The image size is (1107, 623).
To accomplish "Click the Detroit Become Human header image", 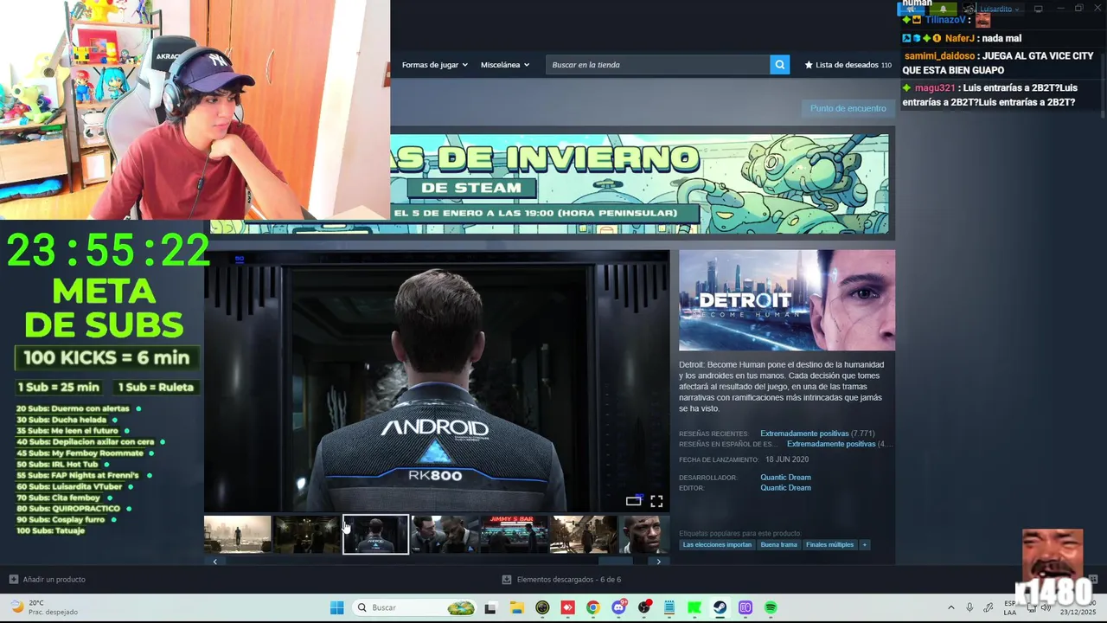I will [x=787, y=300].
